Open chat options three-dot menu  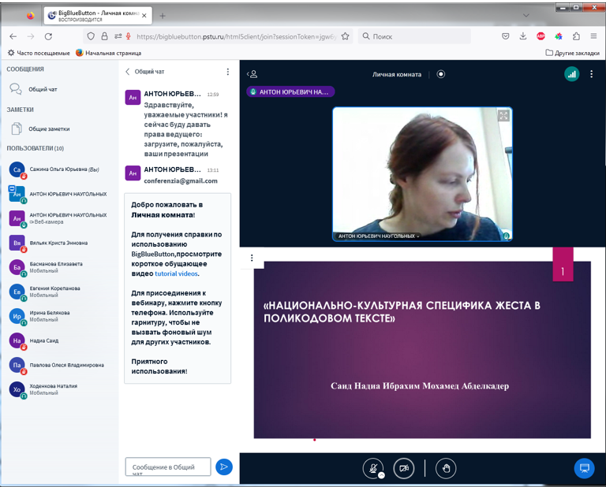[x=228, y=72]
